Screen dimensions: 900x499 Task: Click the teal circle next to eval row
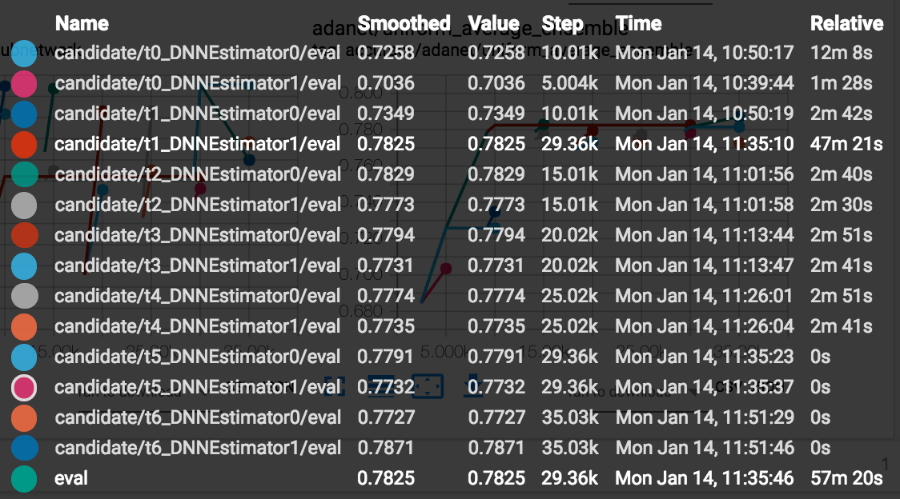24,478
